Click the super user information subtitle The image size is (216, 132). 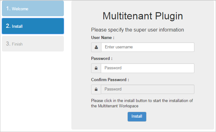[137, 30]
